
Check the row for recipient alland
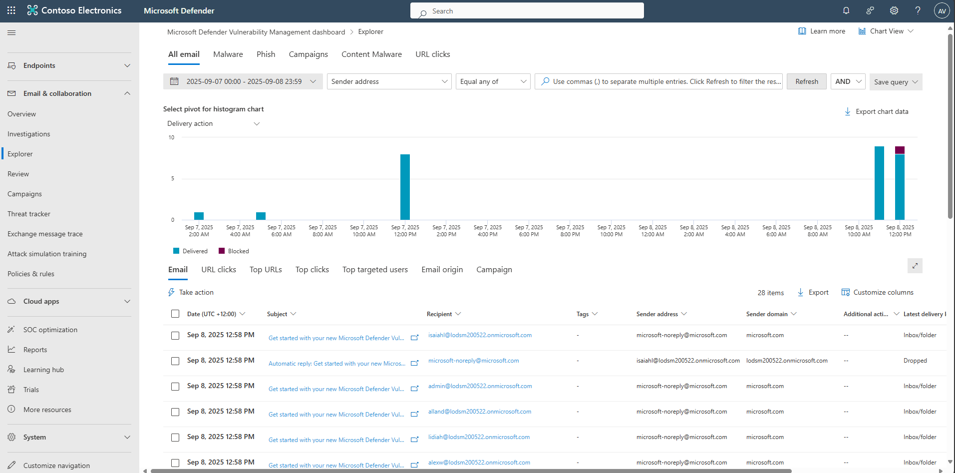point(175,412)
